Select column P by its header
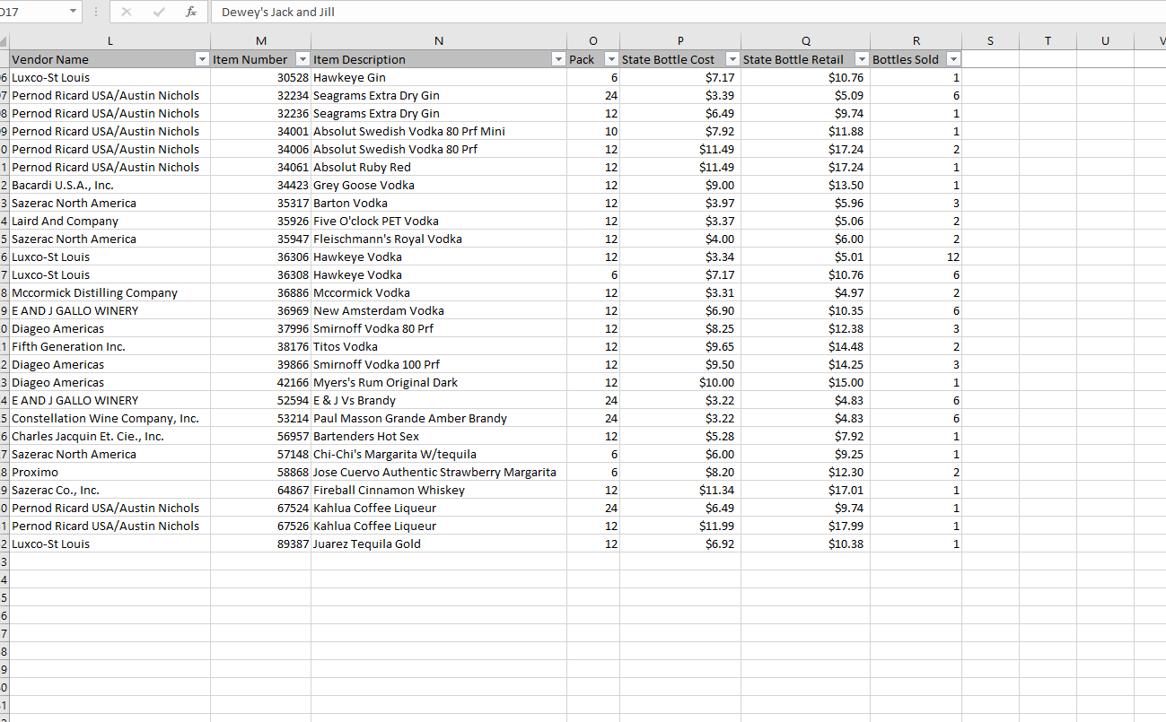This screenshot has height=722, width=1166. point(680,40)
